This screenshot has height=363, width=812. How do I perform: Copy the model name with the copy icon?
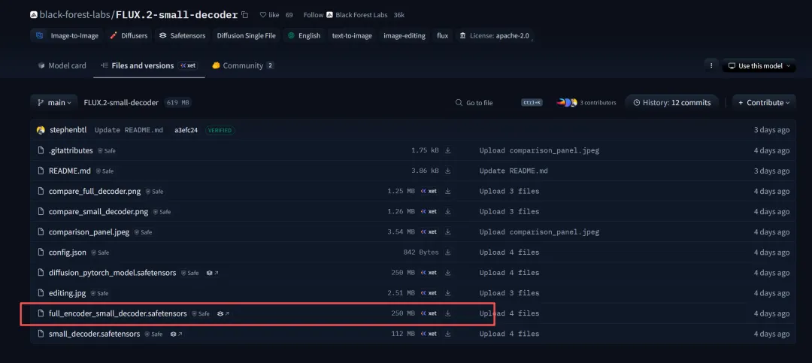pos(245,15)
